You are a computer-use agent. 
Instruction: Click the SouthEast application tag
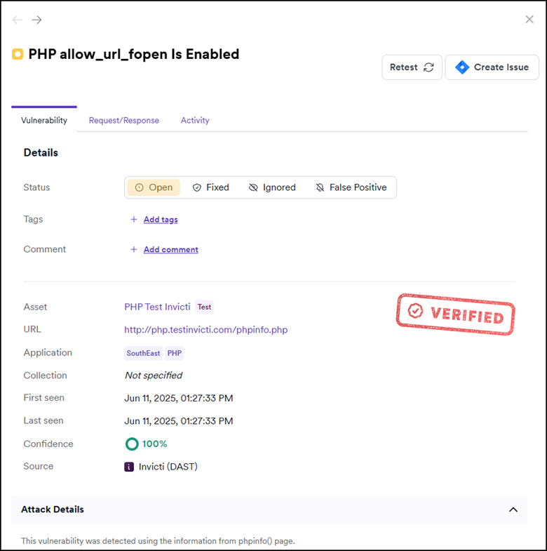(143, 353)
